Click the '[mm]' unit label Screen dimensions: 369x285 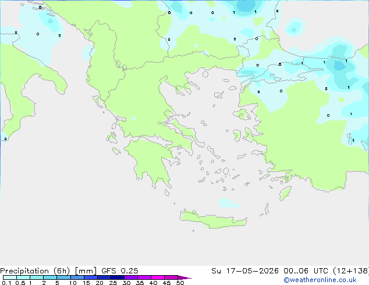coord(86,271)
